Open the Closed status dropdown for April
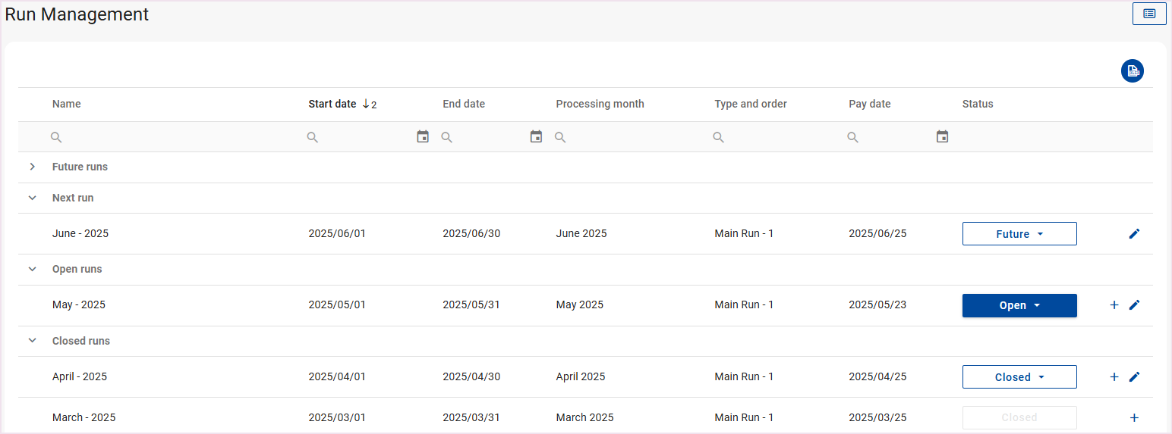This screenshot has width=1172, height=434. 1019,377
